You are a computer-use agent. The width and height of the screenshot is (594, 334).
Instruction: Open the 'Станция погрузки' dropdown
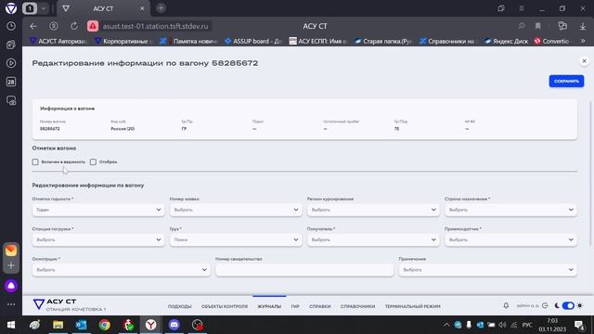click(98, 239)
